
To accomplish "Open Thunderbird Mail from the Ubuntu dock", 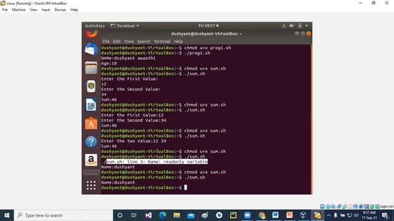I will pos(91,49).
